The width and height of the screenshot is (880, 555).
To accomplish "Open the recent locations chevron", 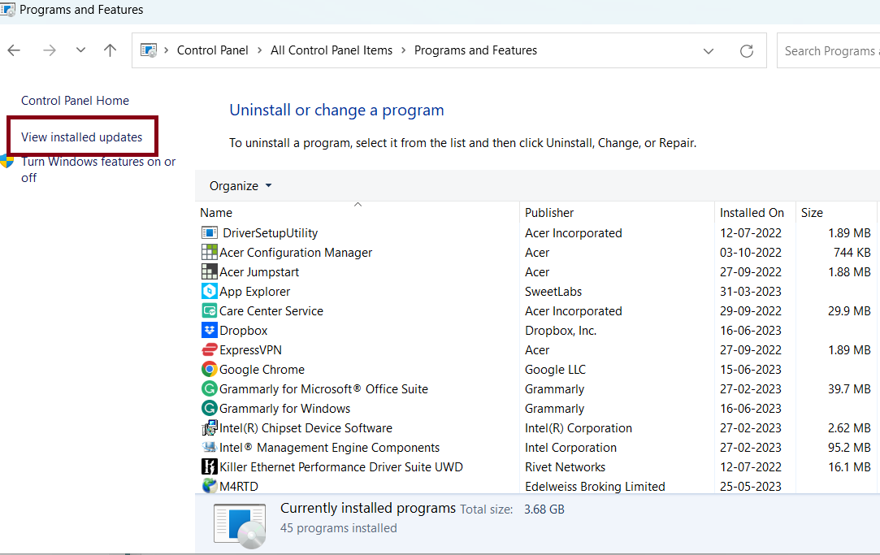I will [80, 50].
